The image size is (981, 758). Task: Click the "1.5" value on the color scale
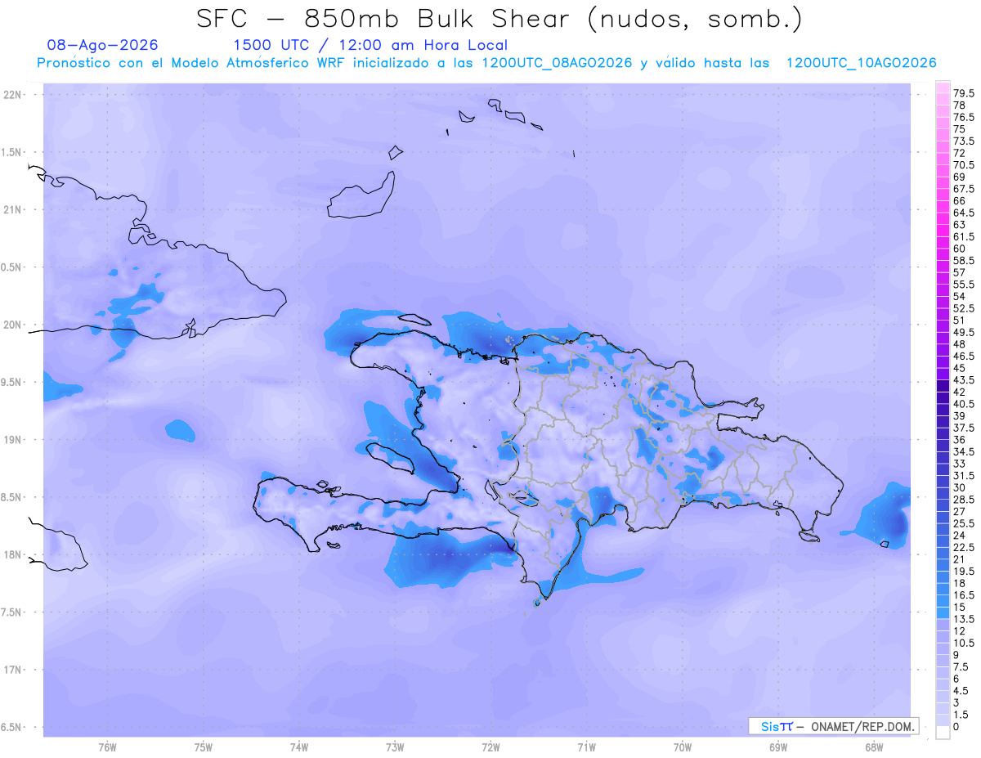(x=961, y=714)
